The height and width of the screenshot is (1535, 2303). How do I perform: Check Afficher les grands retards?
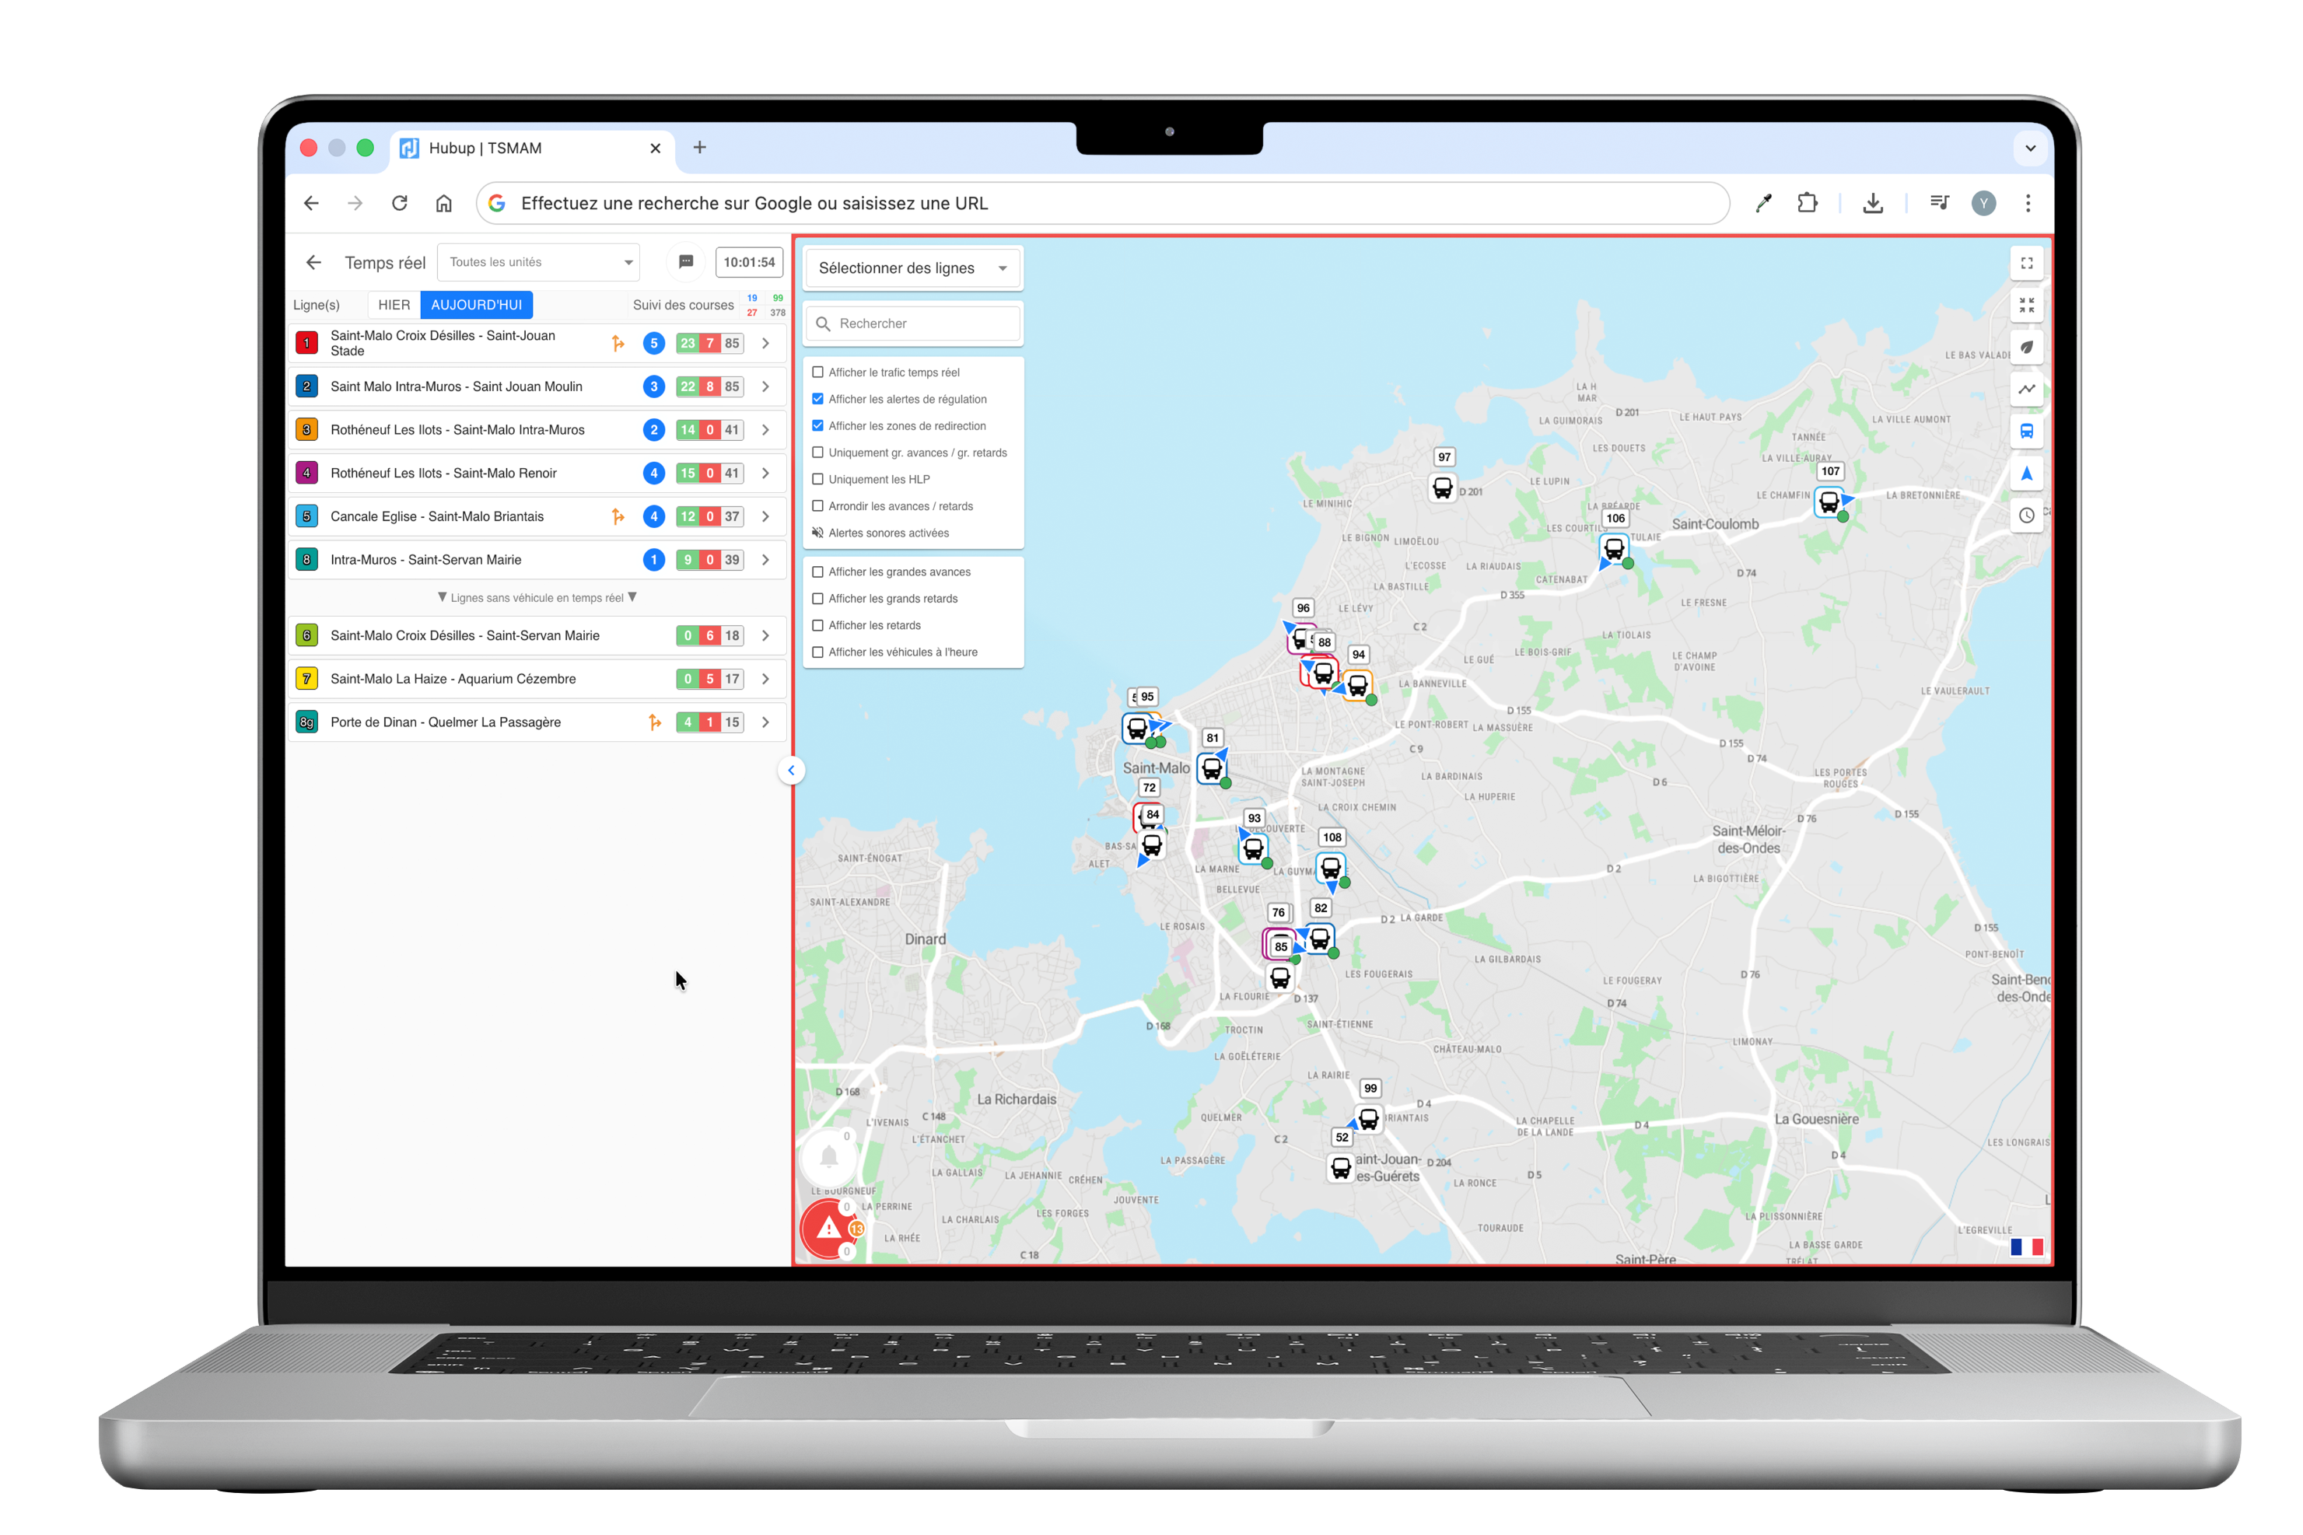click(817, 598)
